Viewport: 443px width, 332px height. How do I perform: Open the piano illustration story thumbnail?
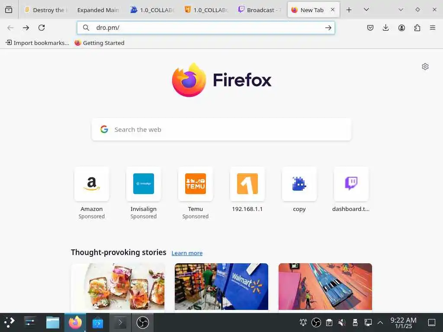[325, 287]
